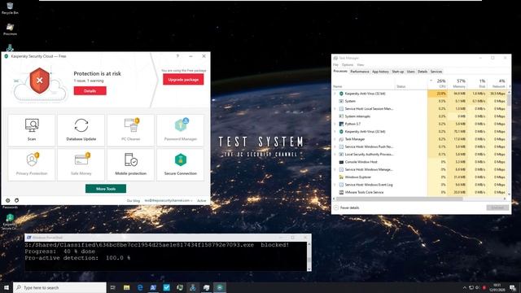
Task: Click the taskbar clock and date
Action: point(497,287)
